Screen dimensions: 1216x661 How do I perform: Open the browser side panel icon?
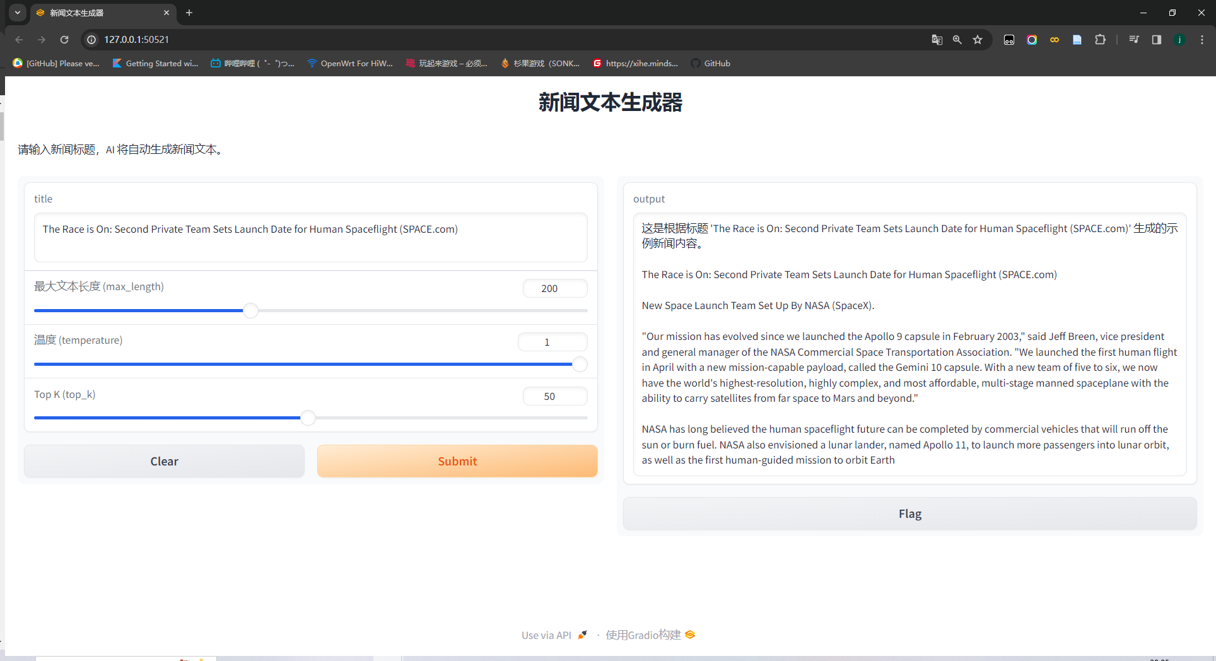(x=1157, y=40)
